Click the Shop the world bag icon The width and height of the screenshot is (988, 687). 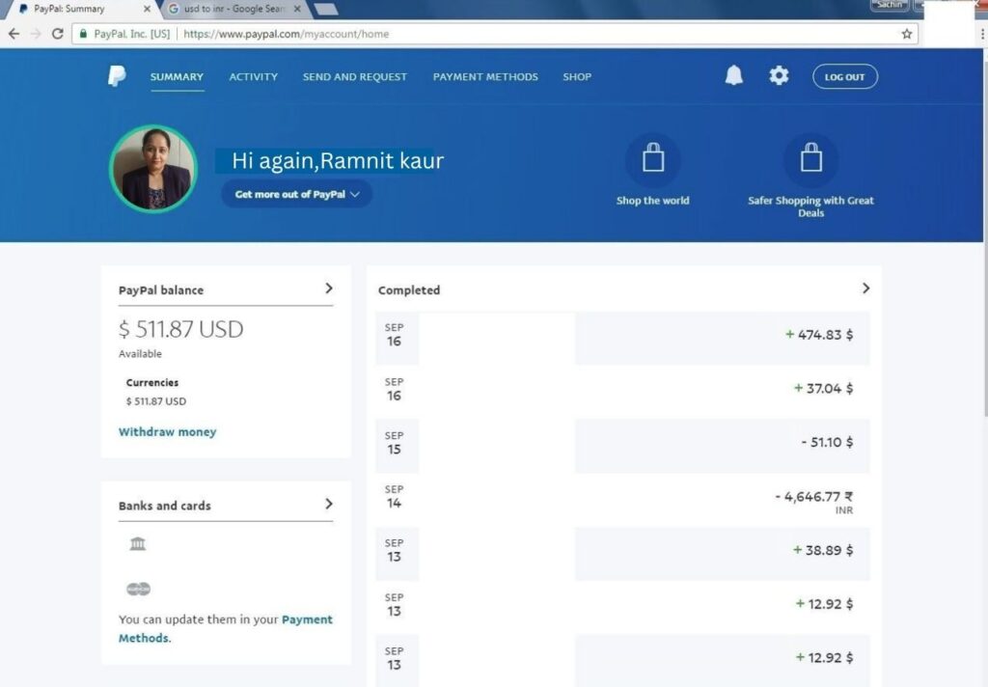[653, 159]
